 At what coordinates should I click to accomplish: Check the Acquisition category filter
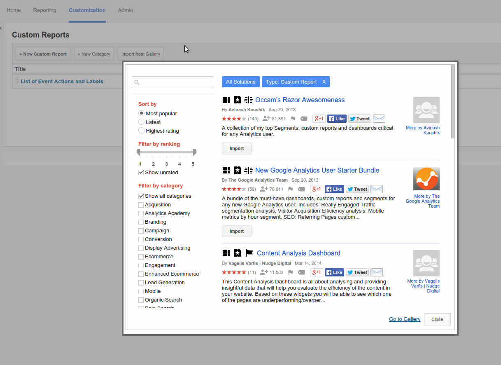(x=141, y=205)
